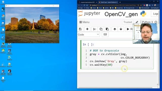Open the command palette keyboard icon
Viewport: 162px width, 91px height.
pyautogui.click(x=105, y=34)
